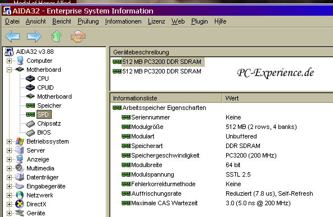
Task: Open the Hilfe menu
Action: point(220,21)
